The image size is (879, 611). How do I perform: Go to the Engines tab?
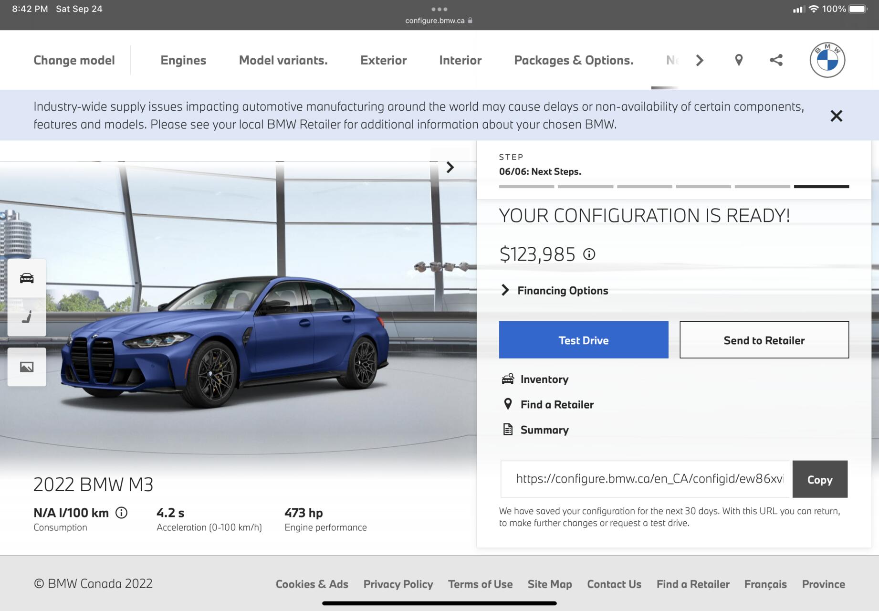183,60
